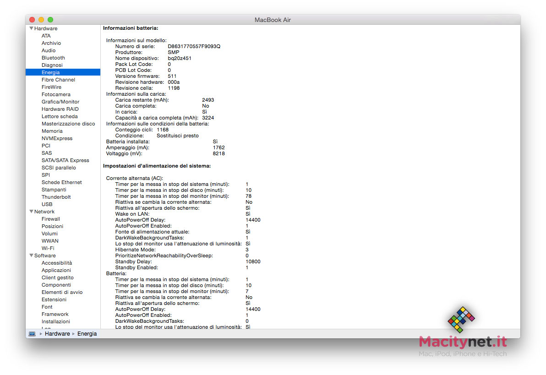Select Bluetooth in the sidebar

53,58
